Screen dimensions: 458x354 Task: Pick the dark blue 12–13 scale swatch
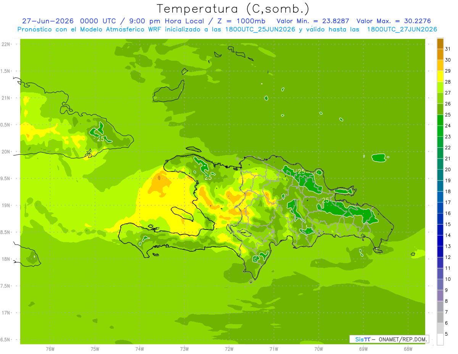pyautogui.click(x=440, y=252)
